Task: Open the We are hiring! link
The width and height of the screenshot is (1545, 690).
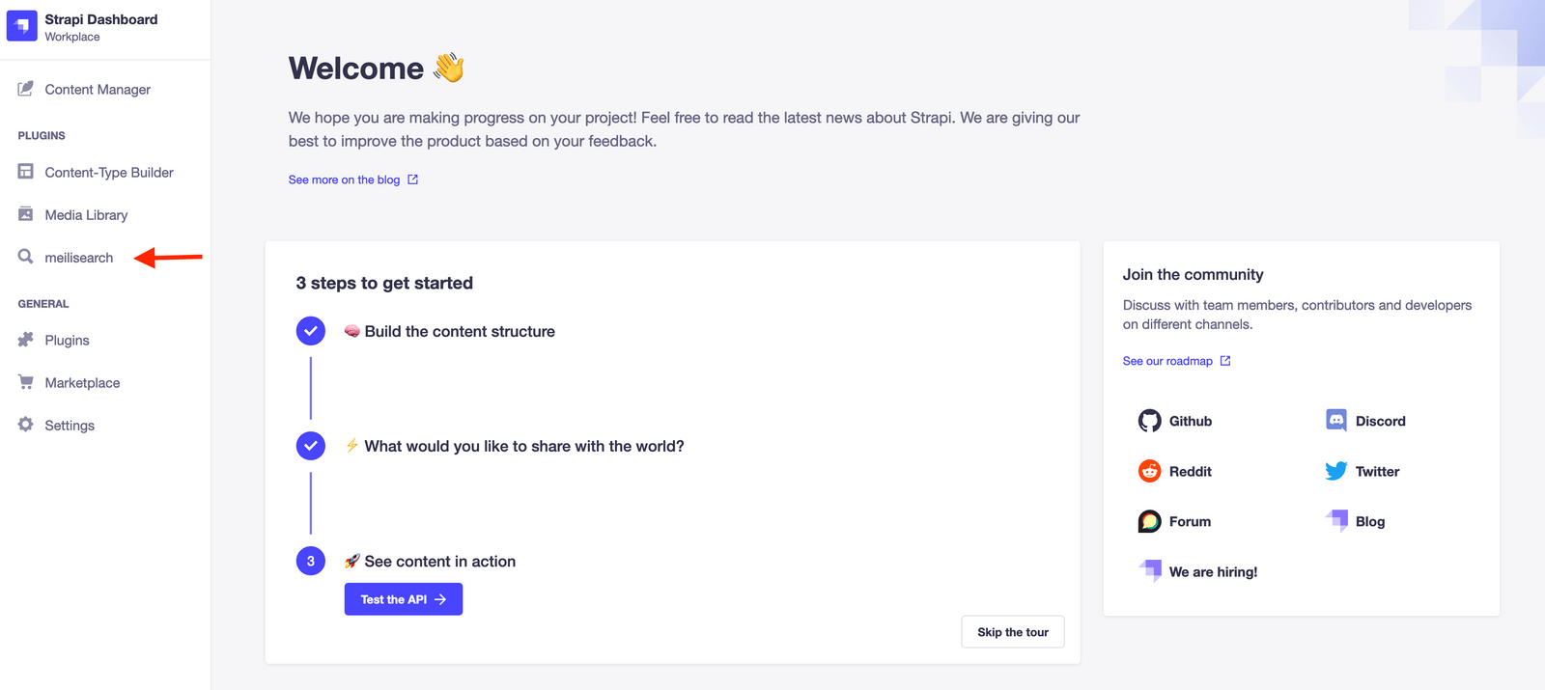Action: (1198, 571)
